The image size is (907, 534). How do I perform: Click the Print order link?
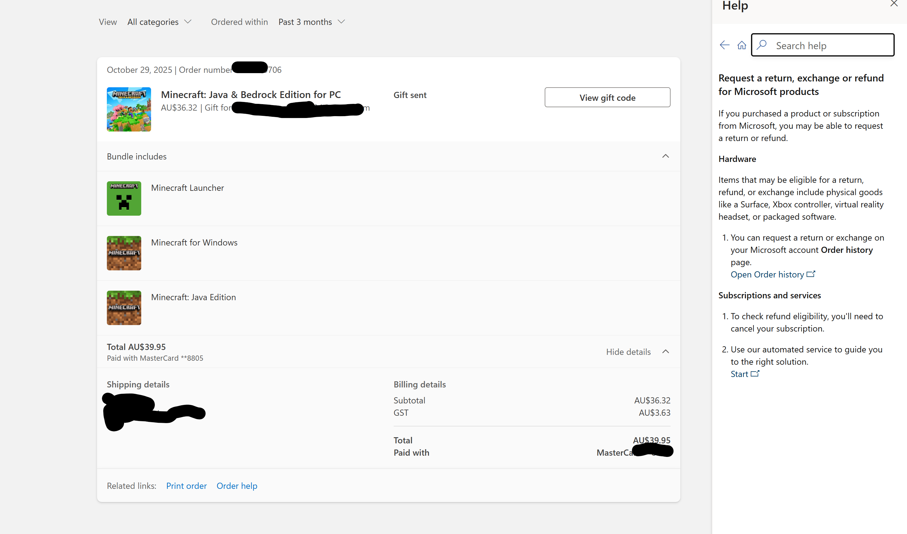(x=186, y=486)
